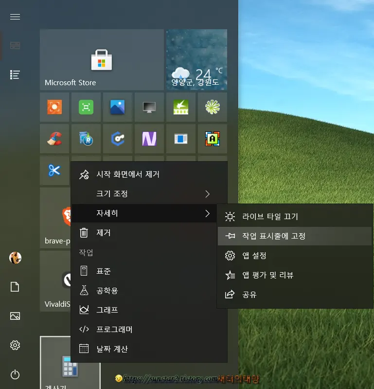Expand the 크기 조정 submenu
The image size is (374, 389).
point(149,194)
